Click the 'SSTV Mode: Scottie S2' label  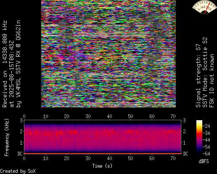point(205,72)
